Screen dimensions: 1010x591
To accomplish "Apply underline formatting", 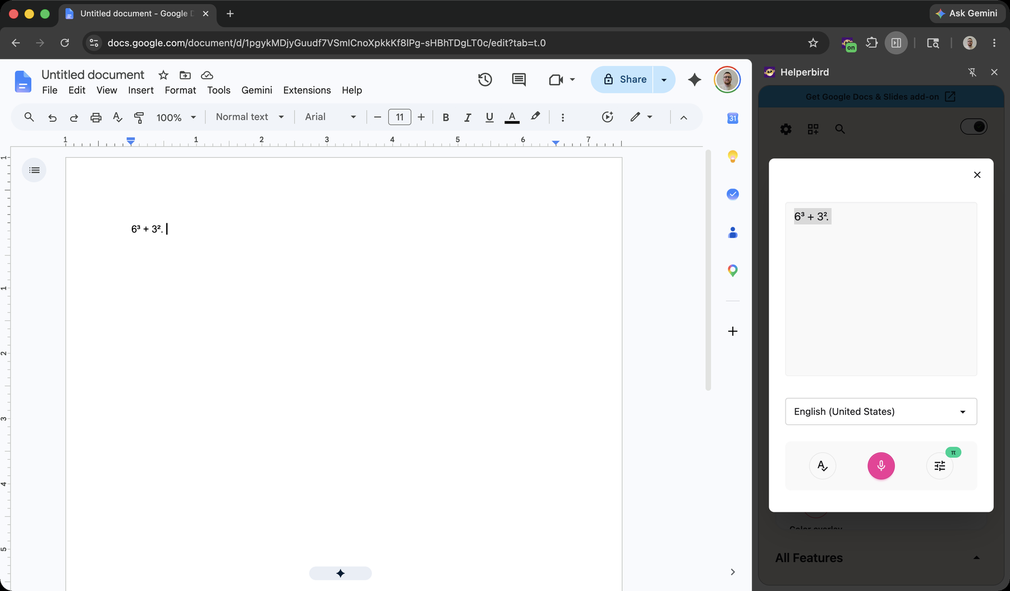I will pos(489,117).
